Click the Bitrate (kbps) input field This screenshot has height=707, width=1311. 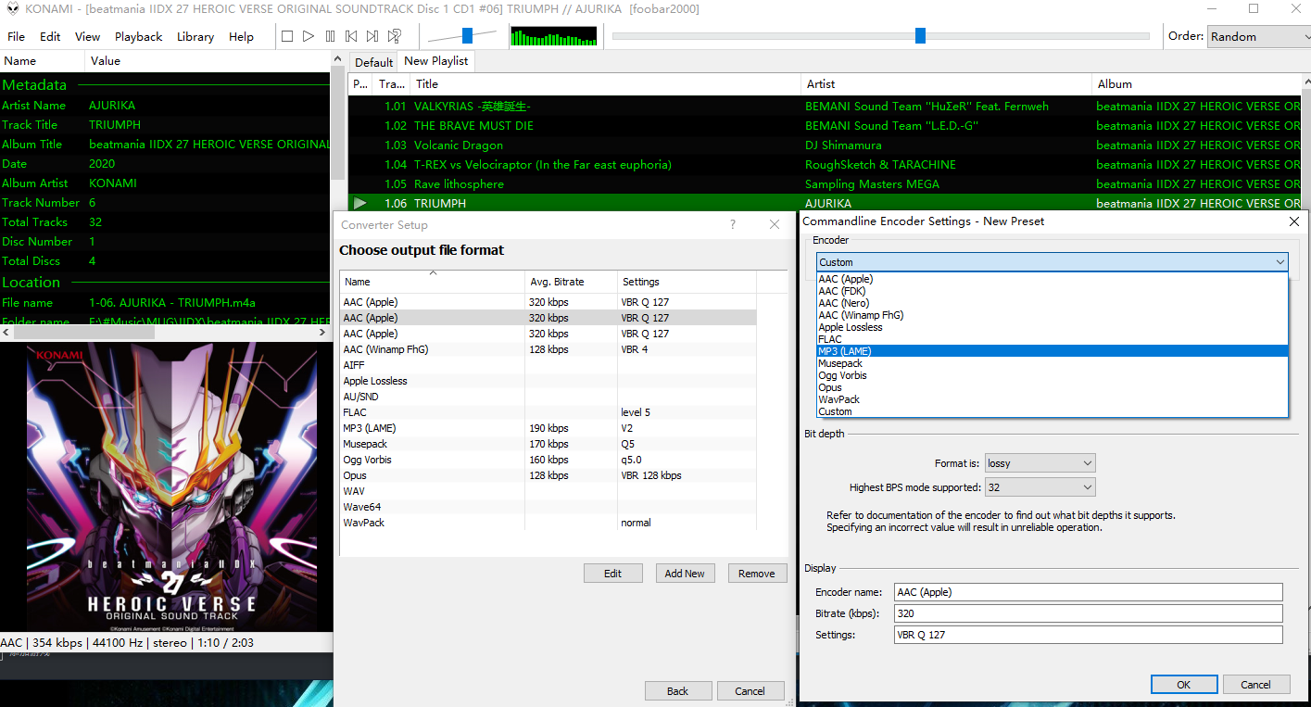pos(1089,613)
